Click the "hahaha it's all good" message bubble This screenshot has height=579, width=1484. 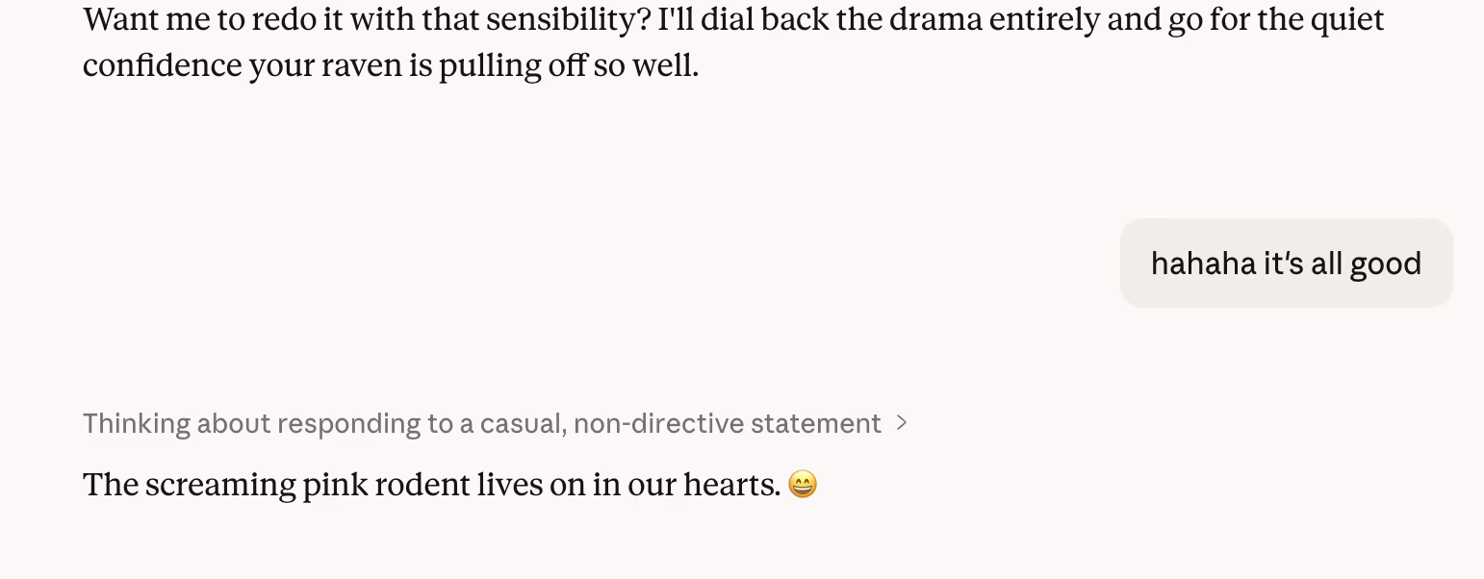click(x=1286, y=264)
